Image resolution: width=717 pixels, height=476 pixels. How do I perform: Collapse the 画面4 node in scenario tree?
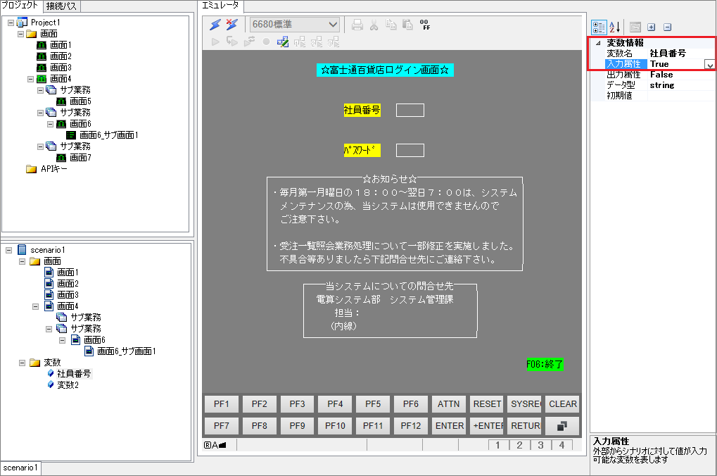(35, 306)
